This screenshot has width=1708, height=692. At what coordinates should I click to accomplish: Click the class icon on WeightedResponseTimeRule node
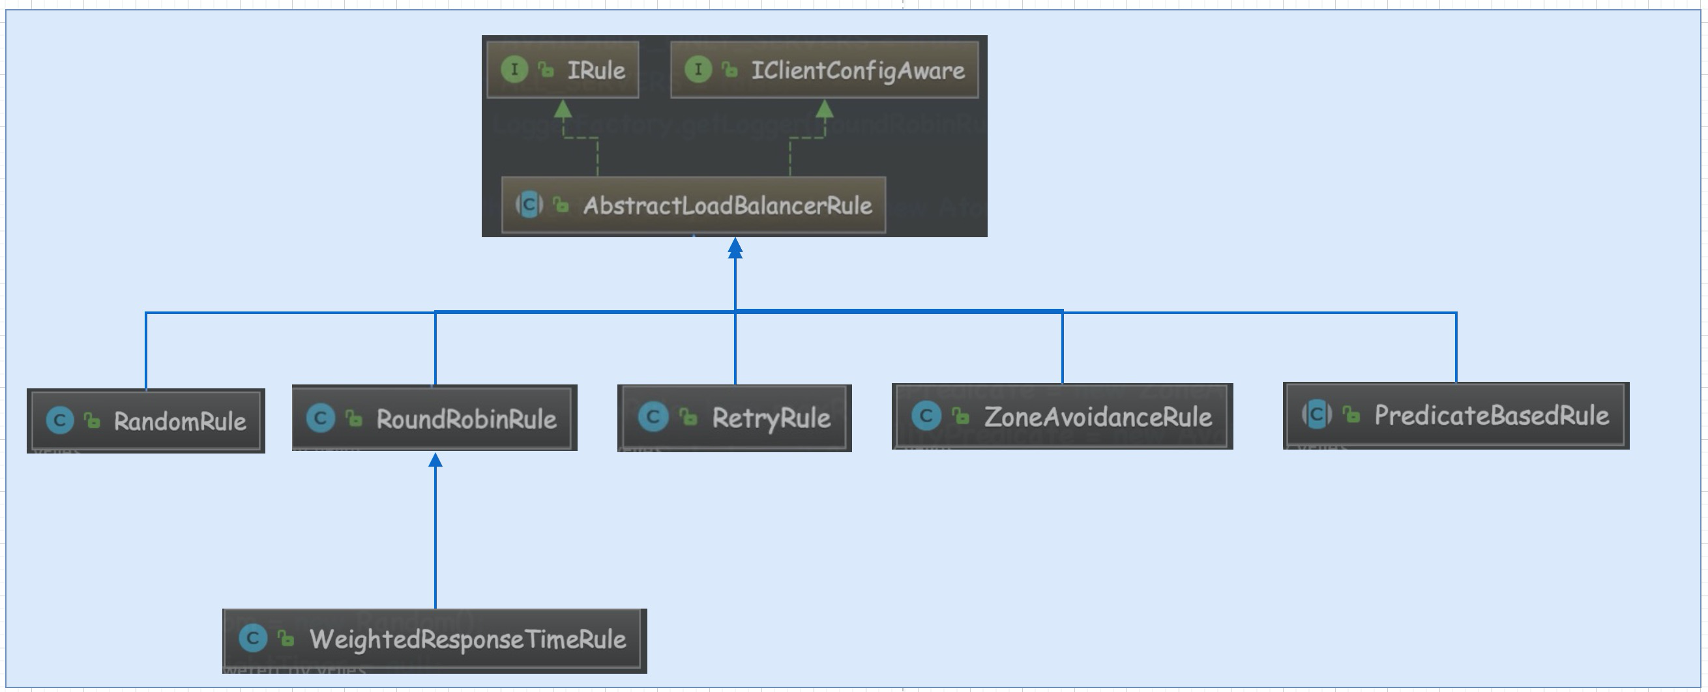[254, 640]
